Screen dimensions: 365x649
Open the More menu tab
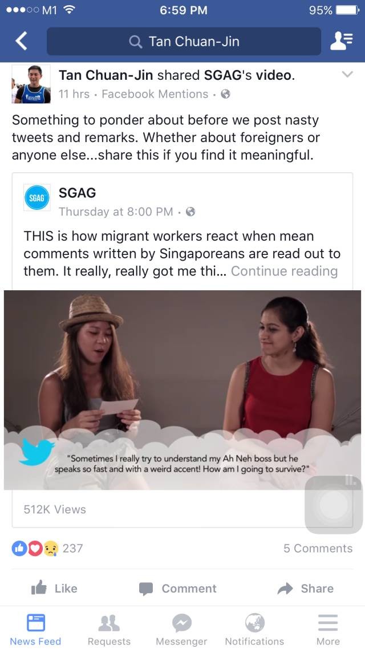(328, 628)
